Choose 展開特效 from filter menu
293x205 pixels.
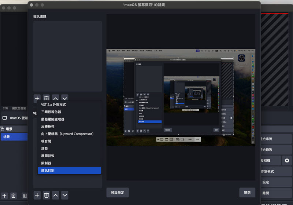click(70, 155)
